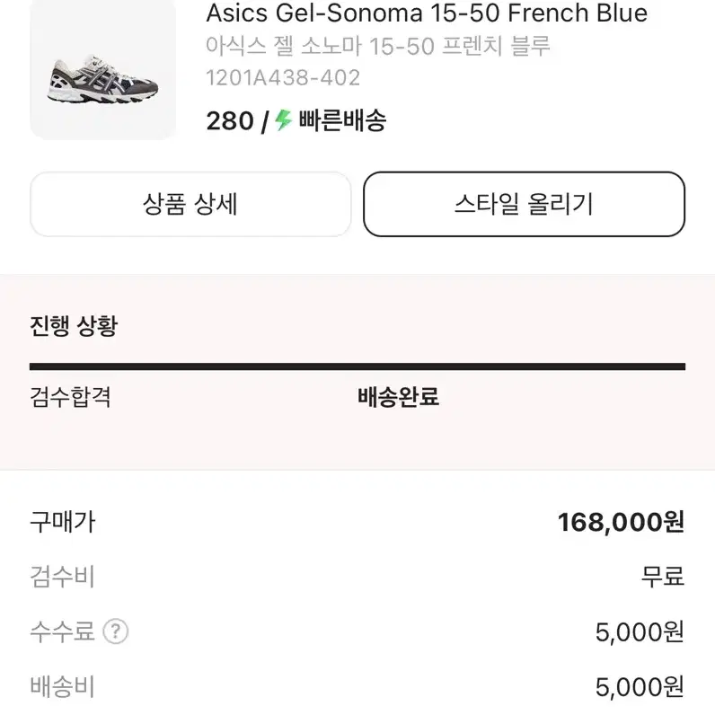
Task: Tap the model number 1201A438-402
Action: click(x=283, y=78)
